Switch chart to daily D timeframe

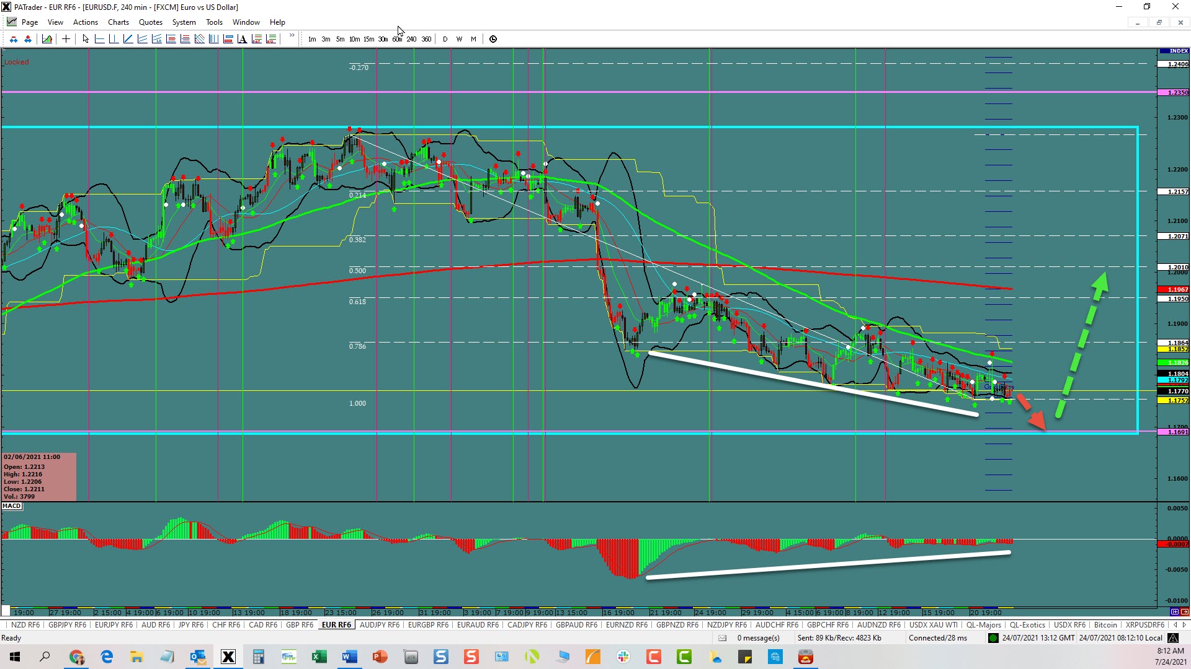pos(445,39)
